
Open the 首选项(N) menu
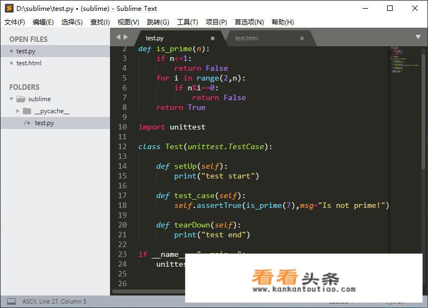(x=249, y=22)
